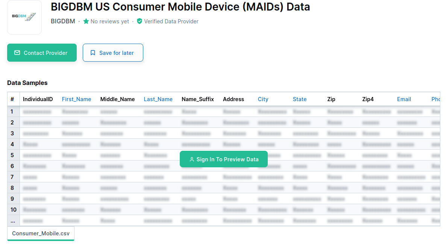Sign in to preview data

coord(224,159)
